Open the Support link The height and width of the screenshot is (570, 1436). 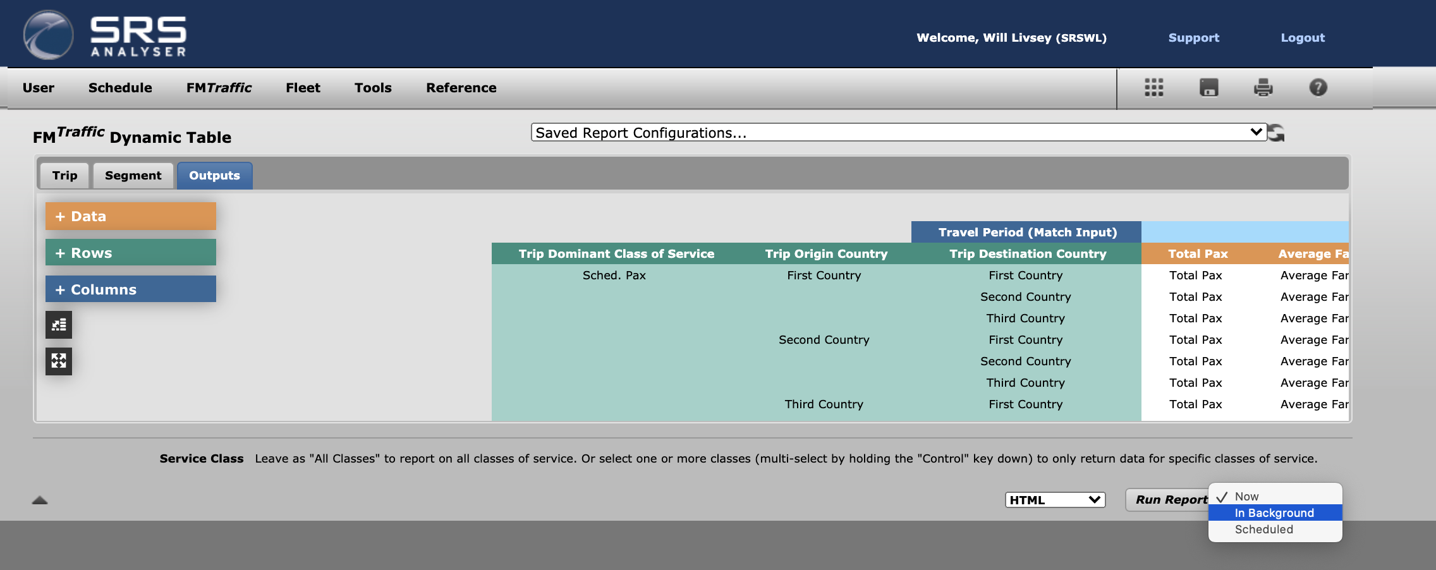point(1194,38)
